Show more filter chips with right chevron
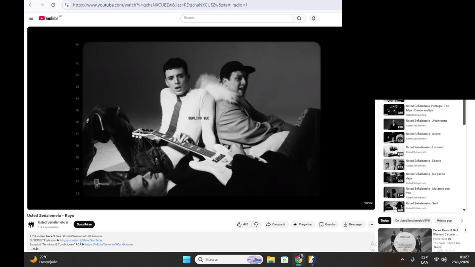This screenshot has height=267, width=475. 462,221
